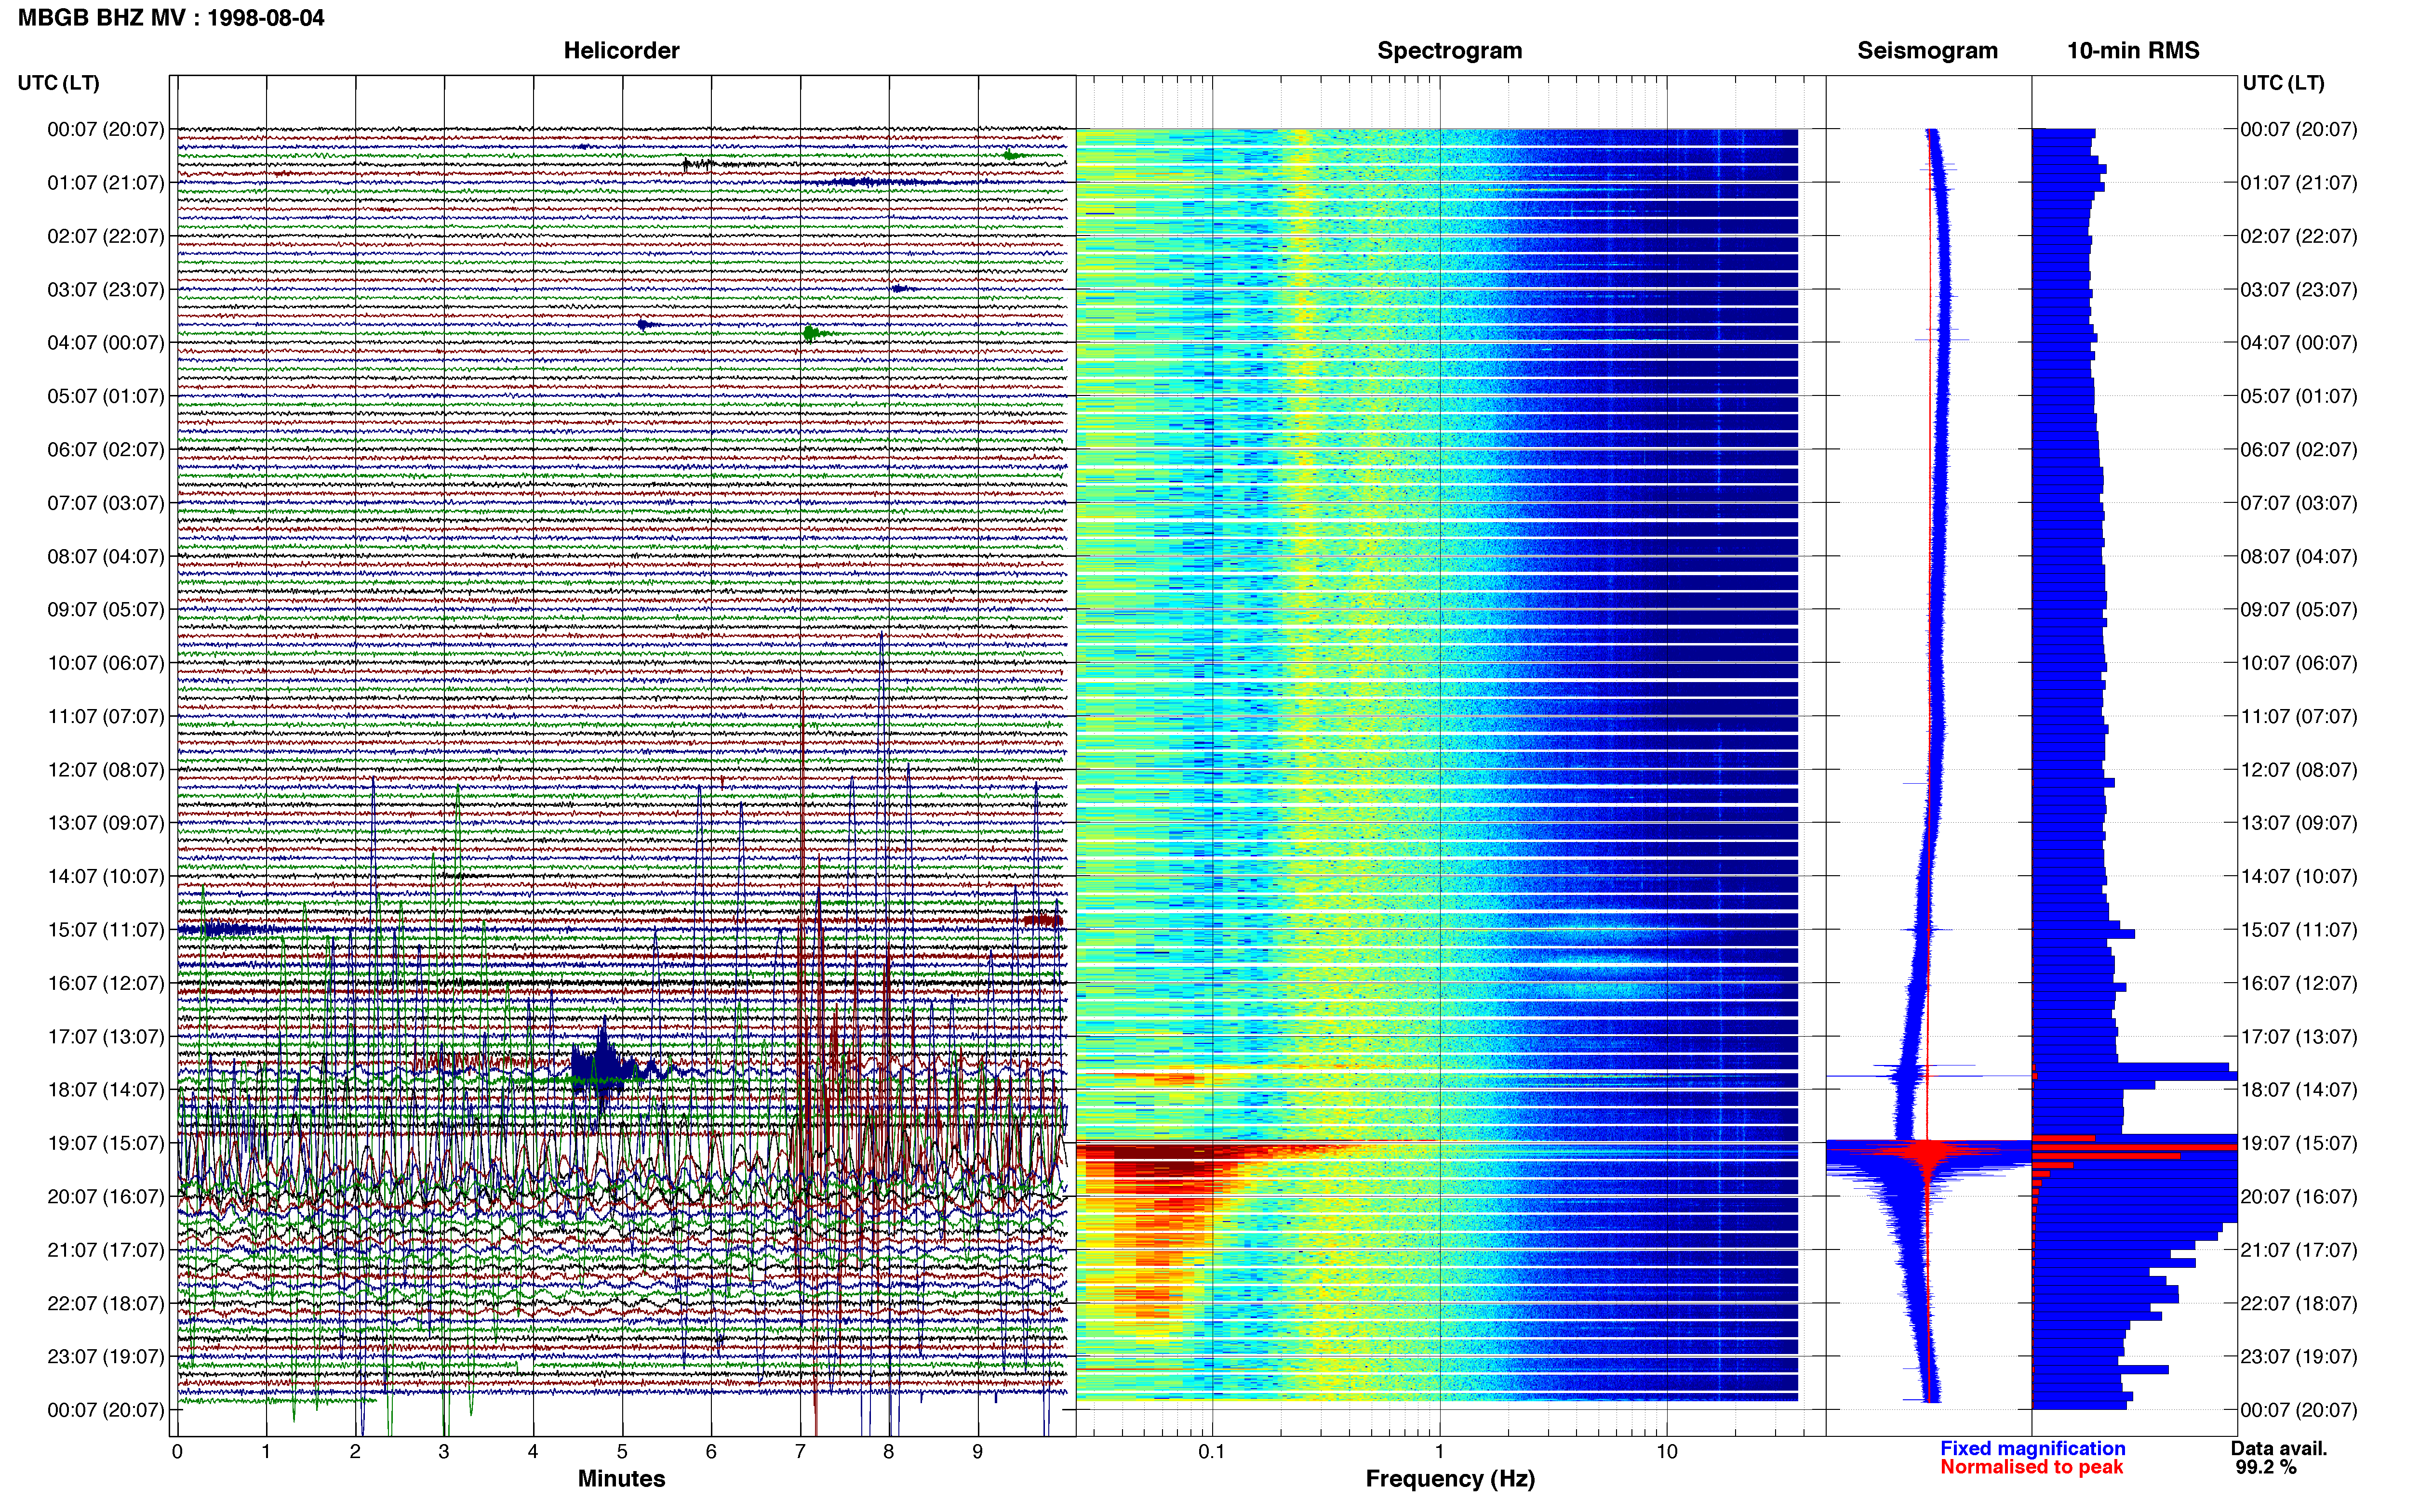Click left time label '08:07 (04:07)'
This screenshot has height=1512, width=2419.
pyautogui.click(x=106, y=556)
